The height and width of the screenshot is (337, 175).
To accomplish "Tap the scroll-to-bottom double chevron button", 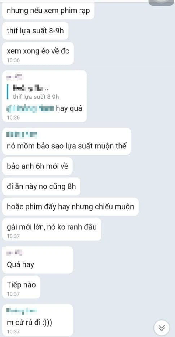I will pos(162,328).
